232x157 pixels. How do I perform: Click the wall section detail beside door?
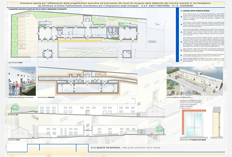tap(217, 122)
